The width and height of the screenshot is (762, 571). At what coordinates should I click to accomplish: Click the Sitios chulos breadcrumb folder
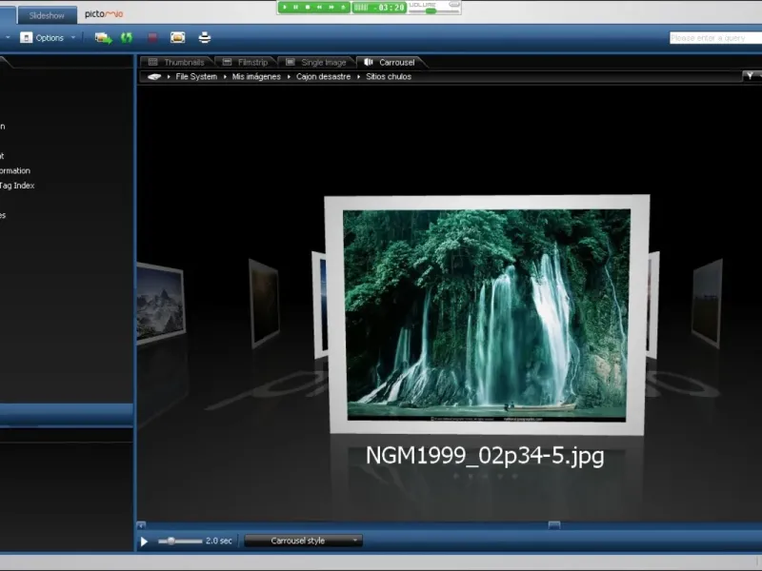pos(389,76)
